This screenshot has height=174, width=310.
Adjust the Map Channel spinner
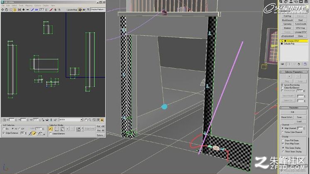304,128
